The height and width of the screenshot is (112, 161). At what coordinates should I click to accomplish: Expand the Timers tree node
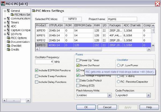click(5, 22)
